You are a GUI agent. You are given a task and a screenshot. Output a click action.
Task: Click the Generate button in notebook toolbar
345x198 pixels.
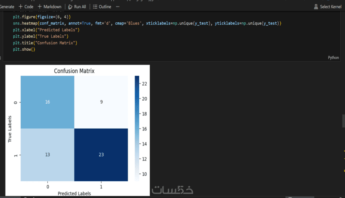click(7, 7)
